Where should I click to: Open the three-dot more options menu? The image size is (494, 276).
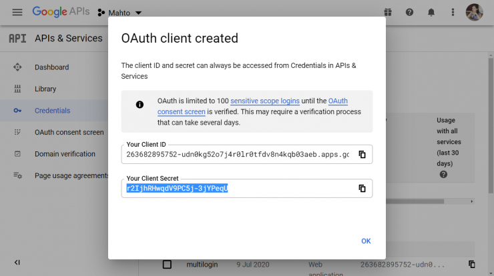click(x=453, y=12)
